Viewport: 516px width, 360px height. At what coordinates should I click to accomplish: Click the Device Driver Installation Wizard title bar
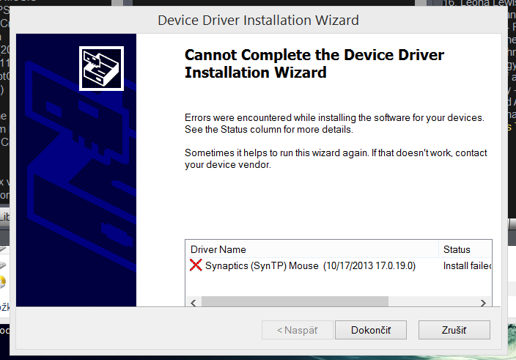258,20
